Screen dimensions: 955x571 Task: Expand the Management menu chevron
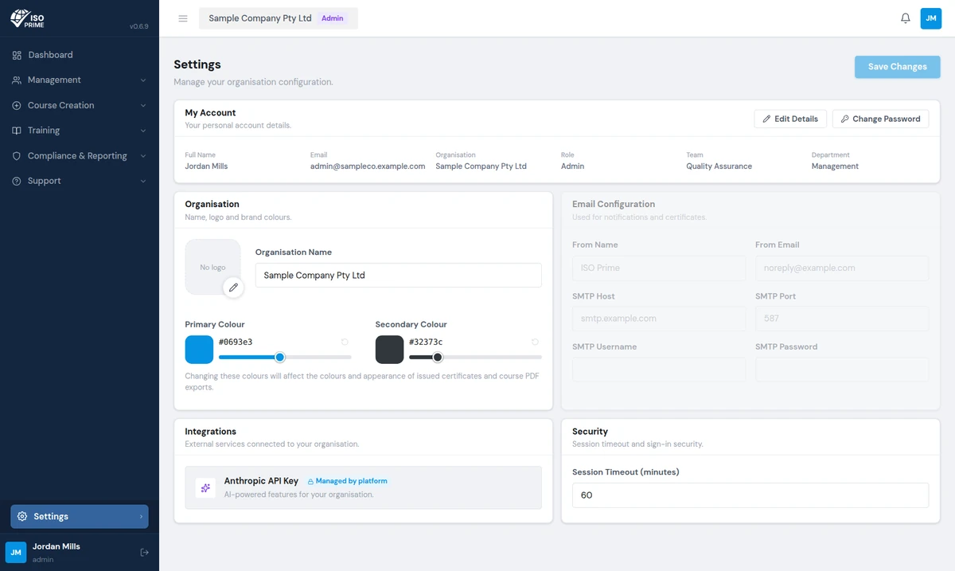point(143,80)
